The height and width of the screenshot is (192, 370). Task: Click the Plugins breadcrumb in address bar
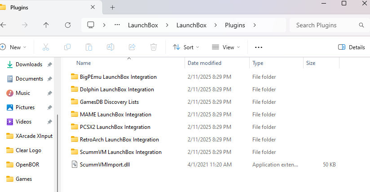pos(235,25)
